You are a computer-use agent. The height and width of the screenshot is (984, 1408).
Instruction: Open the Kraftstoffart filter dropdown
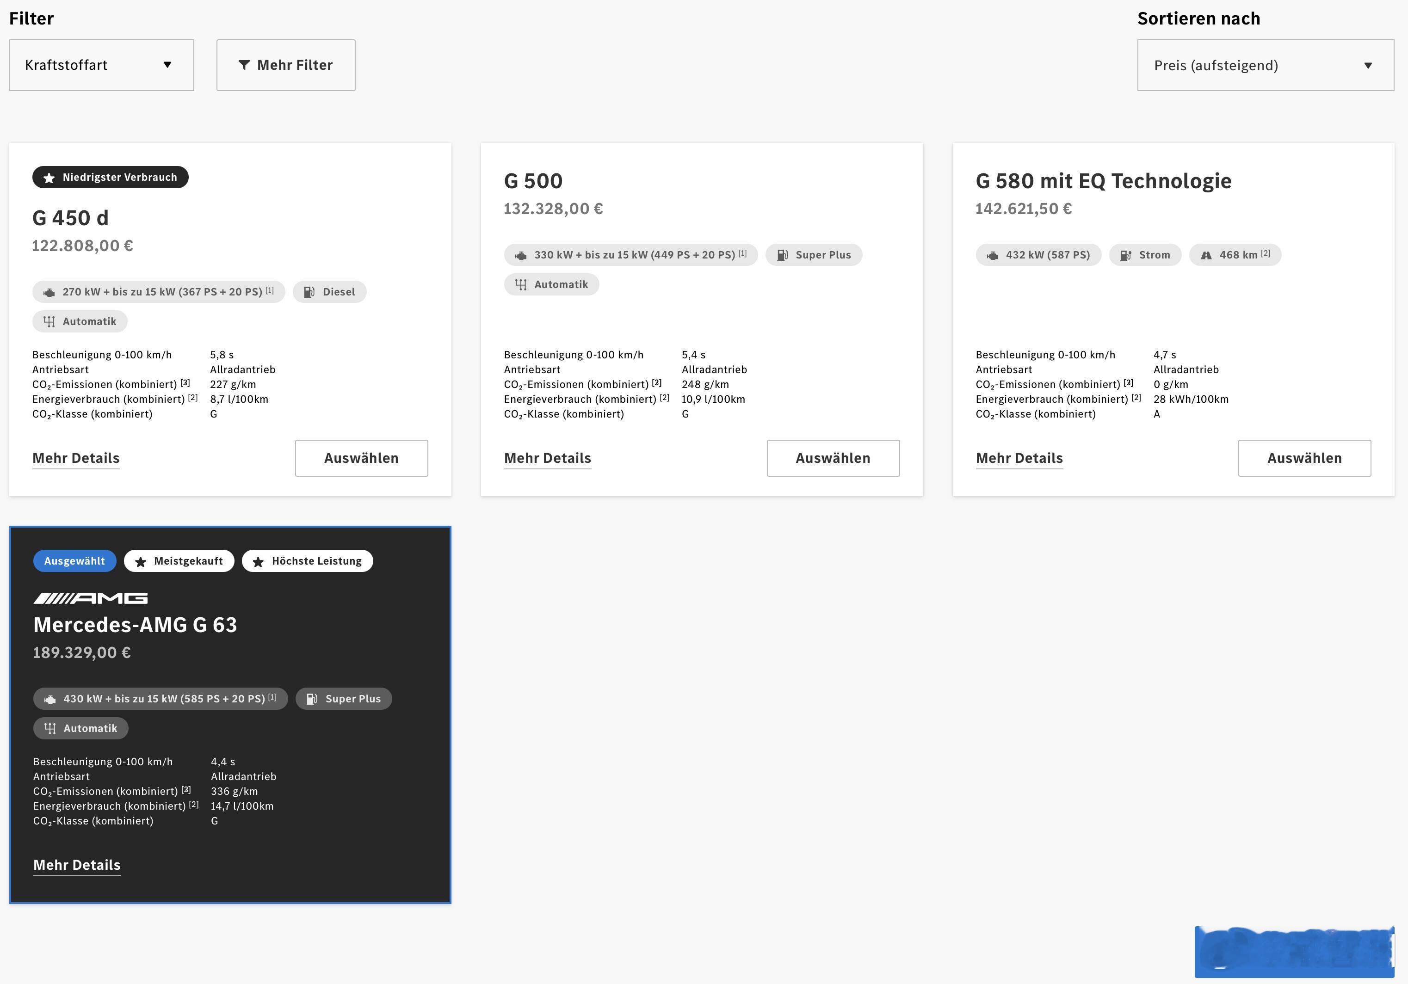(102, 65)
